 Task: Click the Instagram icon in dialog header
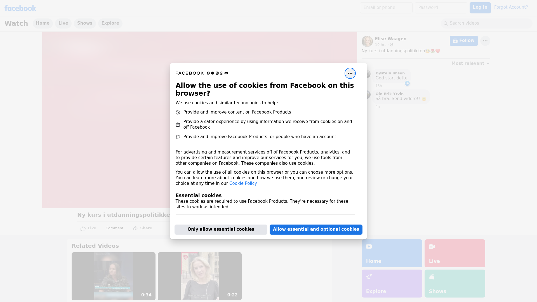click(x=217, y=73)
